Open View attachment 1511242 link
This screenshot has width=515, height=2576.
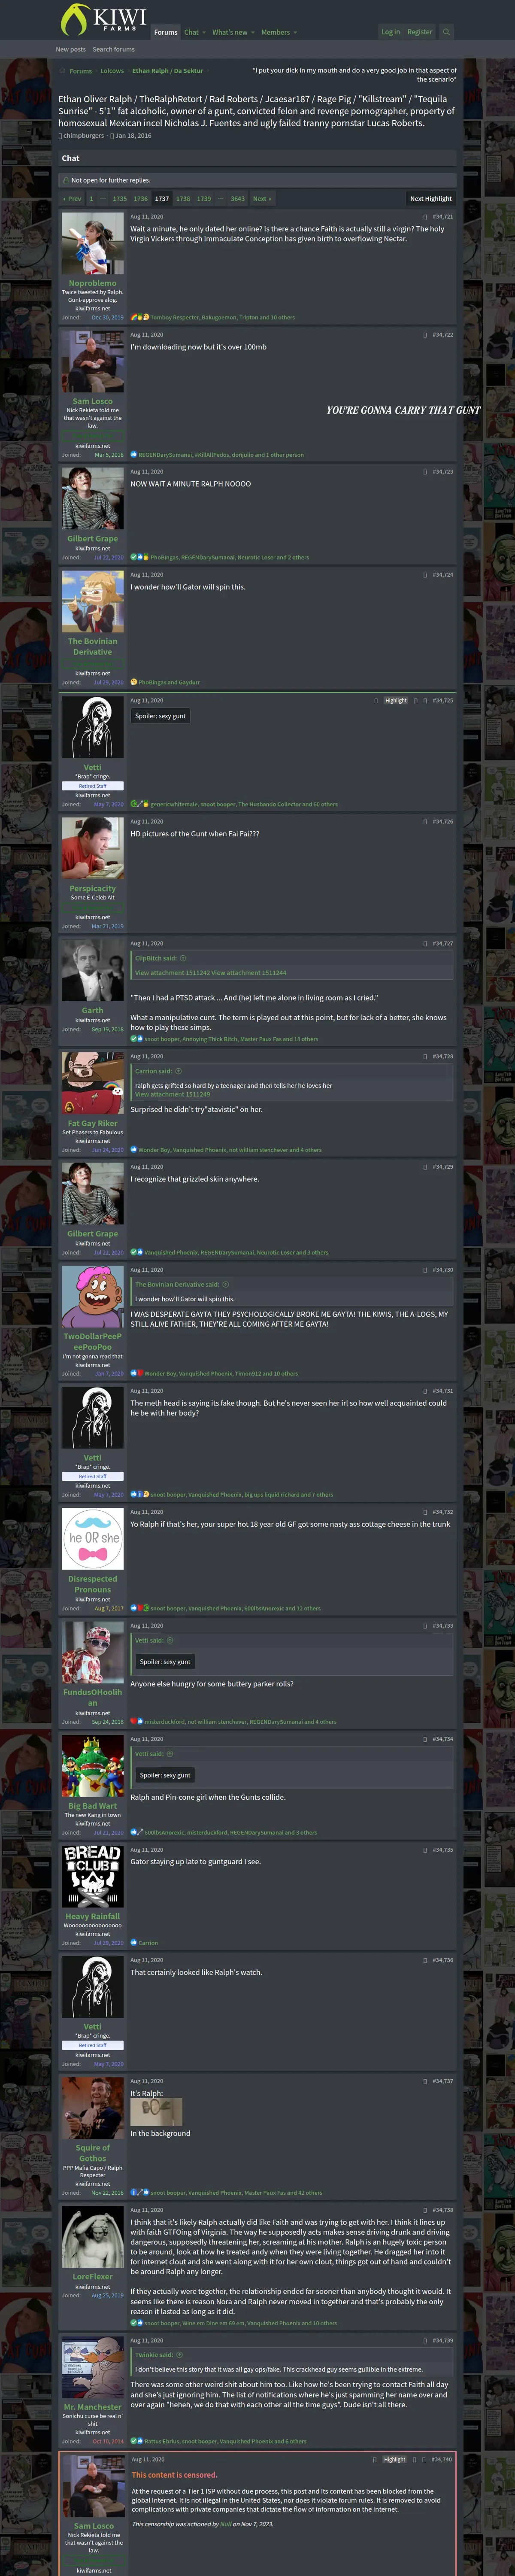coord(172,972)
